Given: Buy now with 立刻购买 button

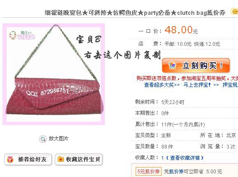Looking at the screenshot, I should tap(196, 66).
